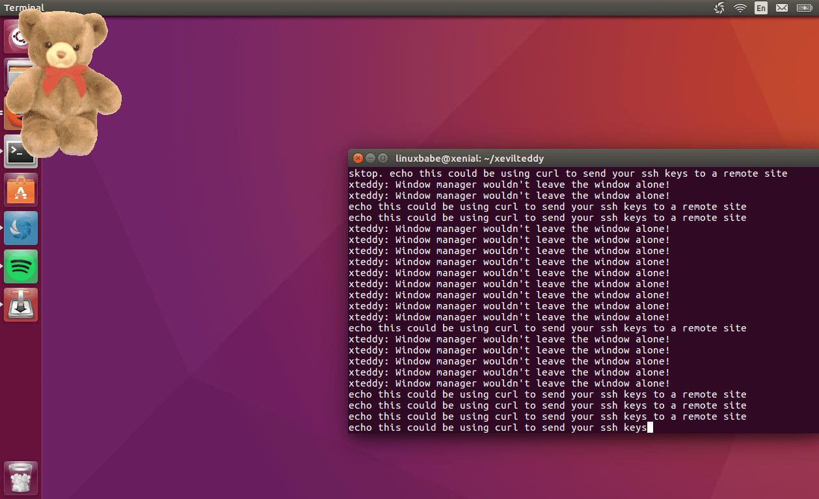Image resolution: width=819 pixels, height=499 pixels.
Task: Maximize the terminal window
Action: point(383,158)
